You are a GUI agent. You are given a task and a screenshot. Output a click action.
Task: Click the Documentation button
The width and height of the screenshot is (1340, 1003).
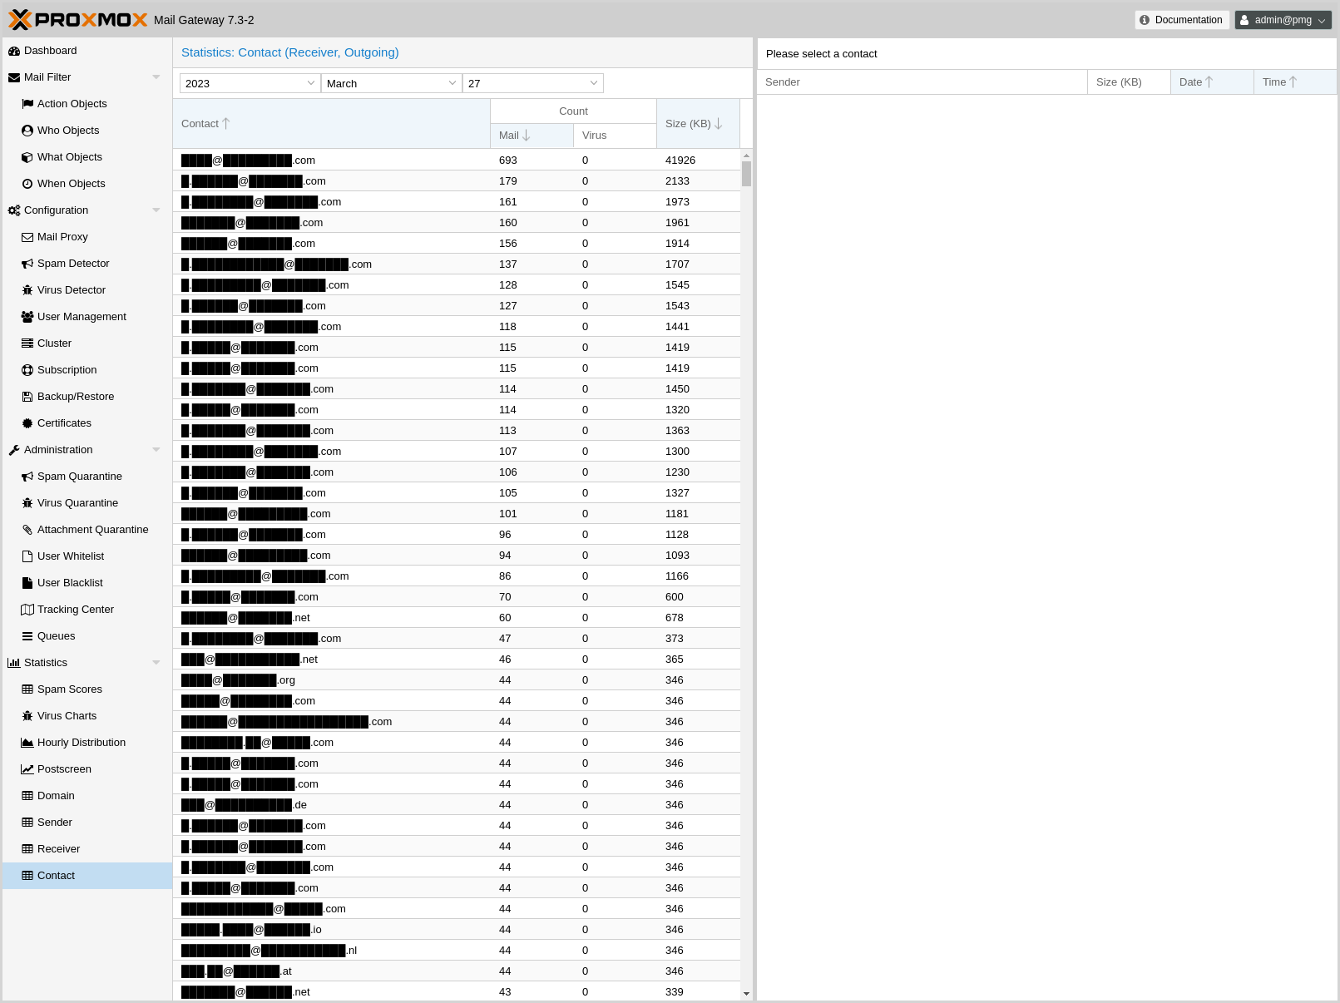(1181, 20)
